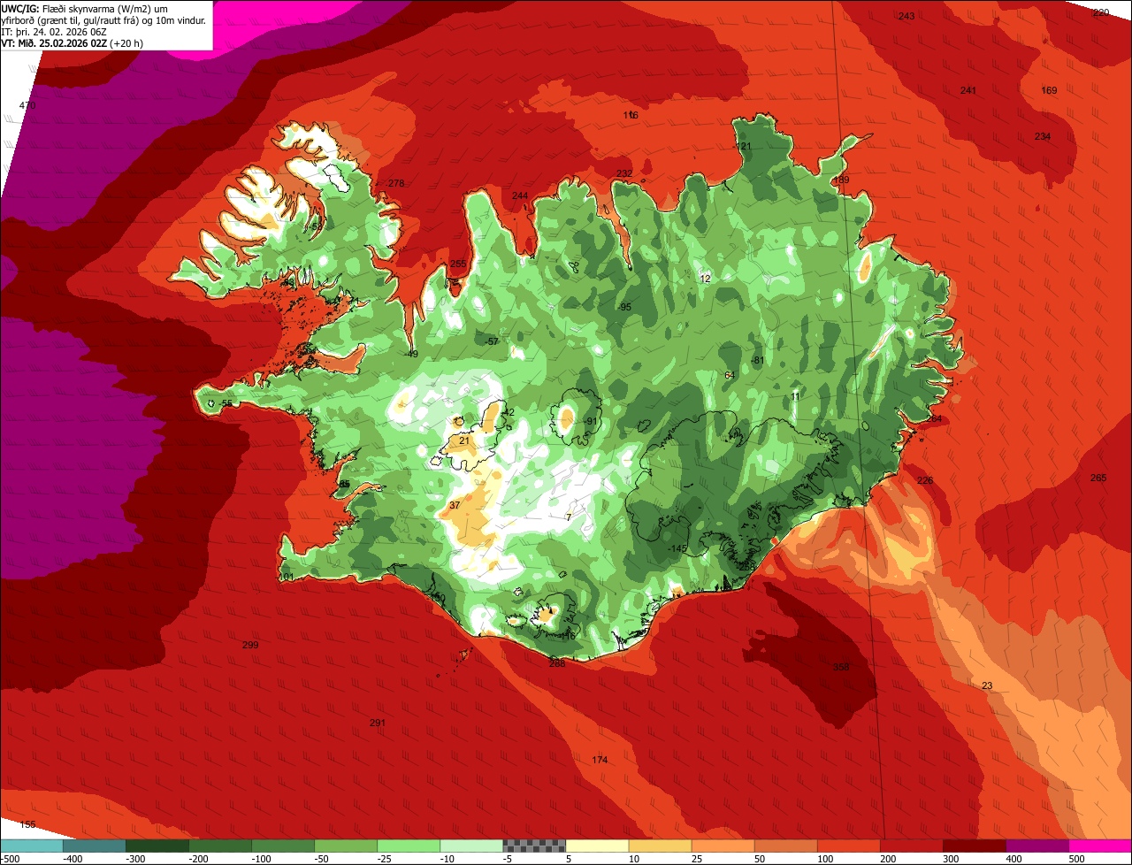The height and width of the screenshot is (865, 1132).
Task: Click the legend label '300'
Action: [x=951, y=859]
